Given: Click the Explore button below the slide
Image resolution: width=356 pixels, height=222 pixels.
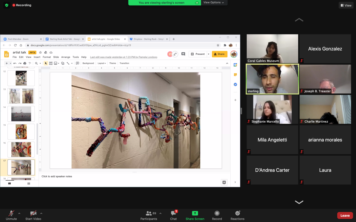Looking at the screenshot, I should tap(224, 182).
